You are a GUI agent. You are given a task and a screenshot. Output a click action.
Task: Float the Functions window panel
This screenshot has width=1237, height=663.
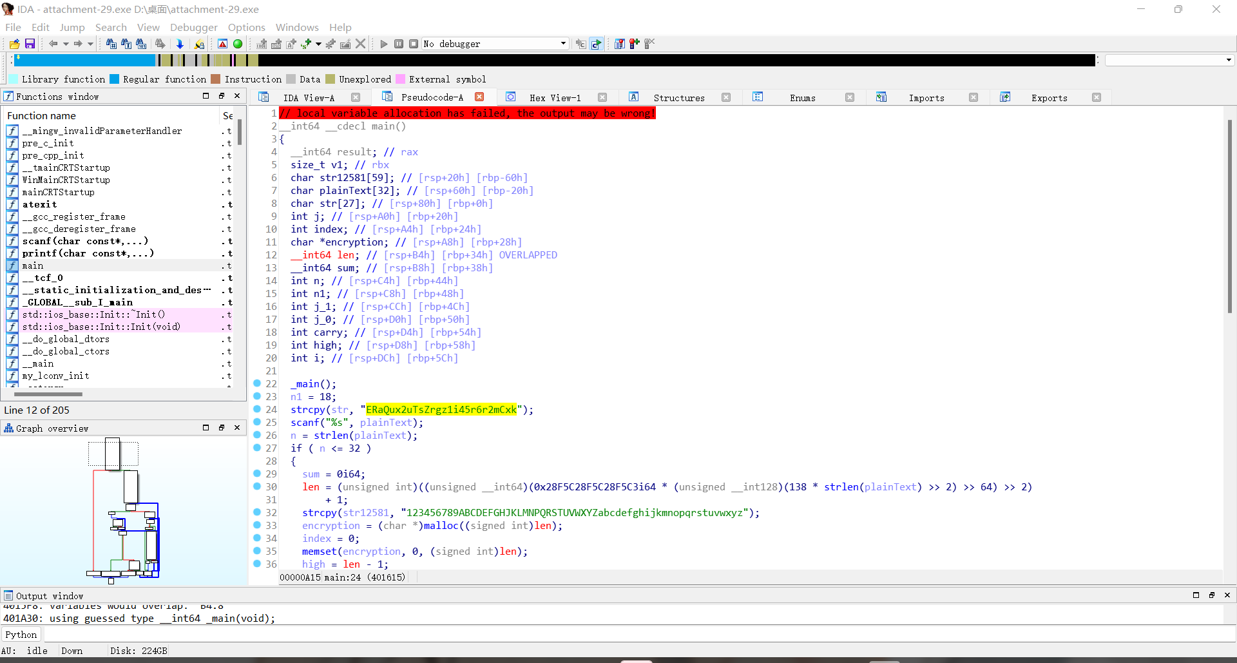(222, 96)
